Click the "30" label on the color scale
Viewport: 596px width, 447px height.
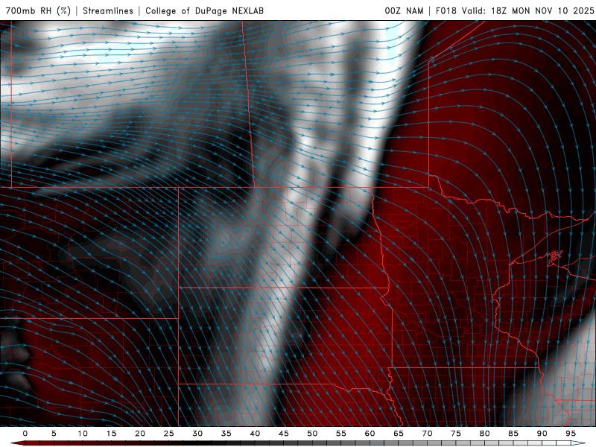pyautogui.click(x=197, y=434)
